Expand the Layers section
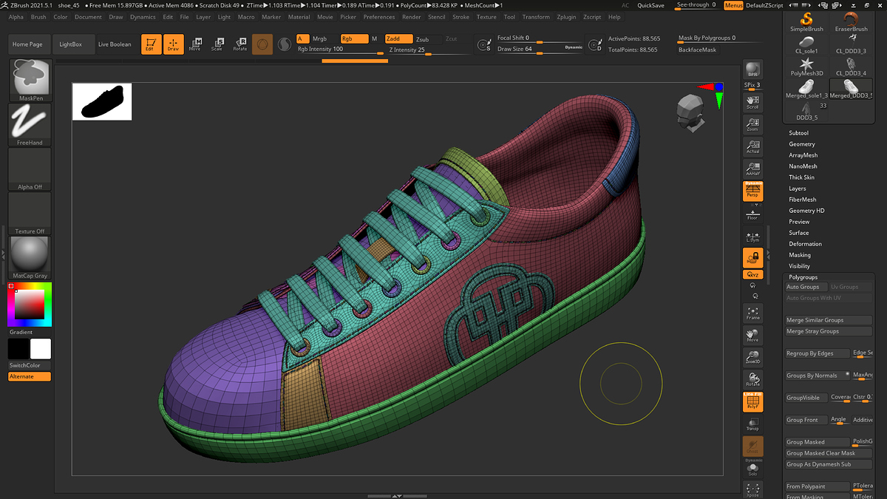 pyautogui.click(x=798, y=189)
